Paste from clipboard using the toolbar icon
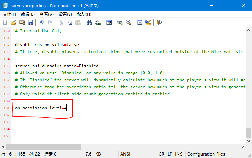 pos(78,22)
